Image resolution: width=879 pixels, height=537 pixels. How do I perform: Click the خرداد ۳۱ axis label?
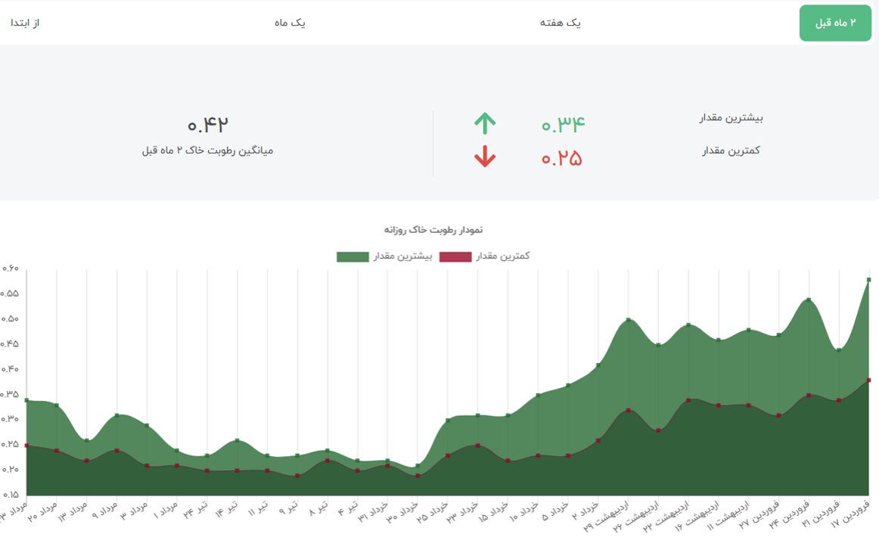coord(372,512)
